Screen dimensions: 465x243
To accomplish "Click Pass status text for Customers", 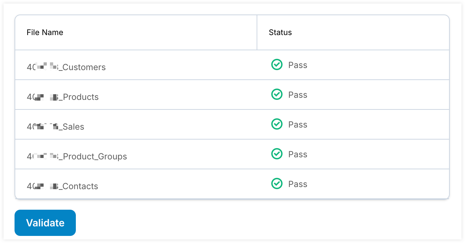I will (298, 65).
